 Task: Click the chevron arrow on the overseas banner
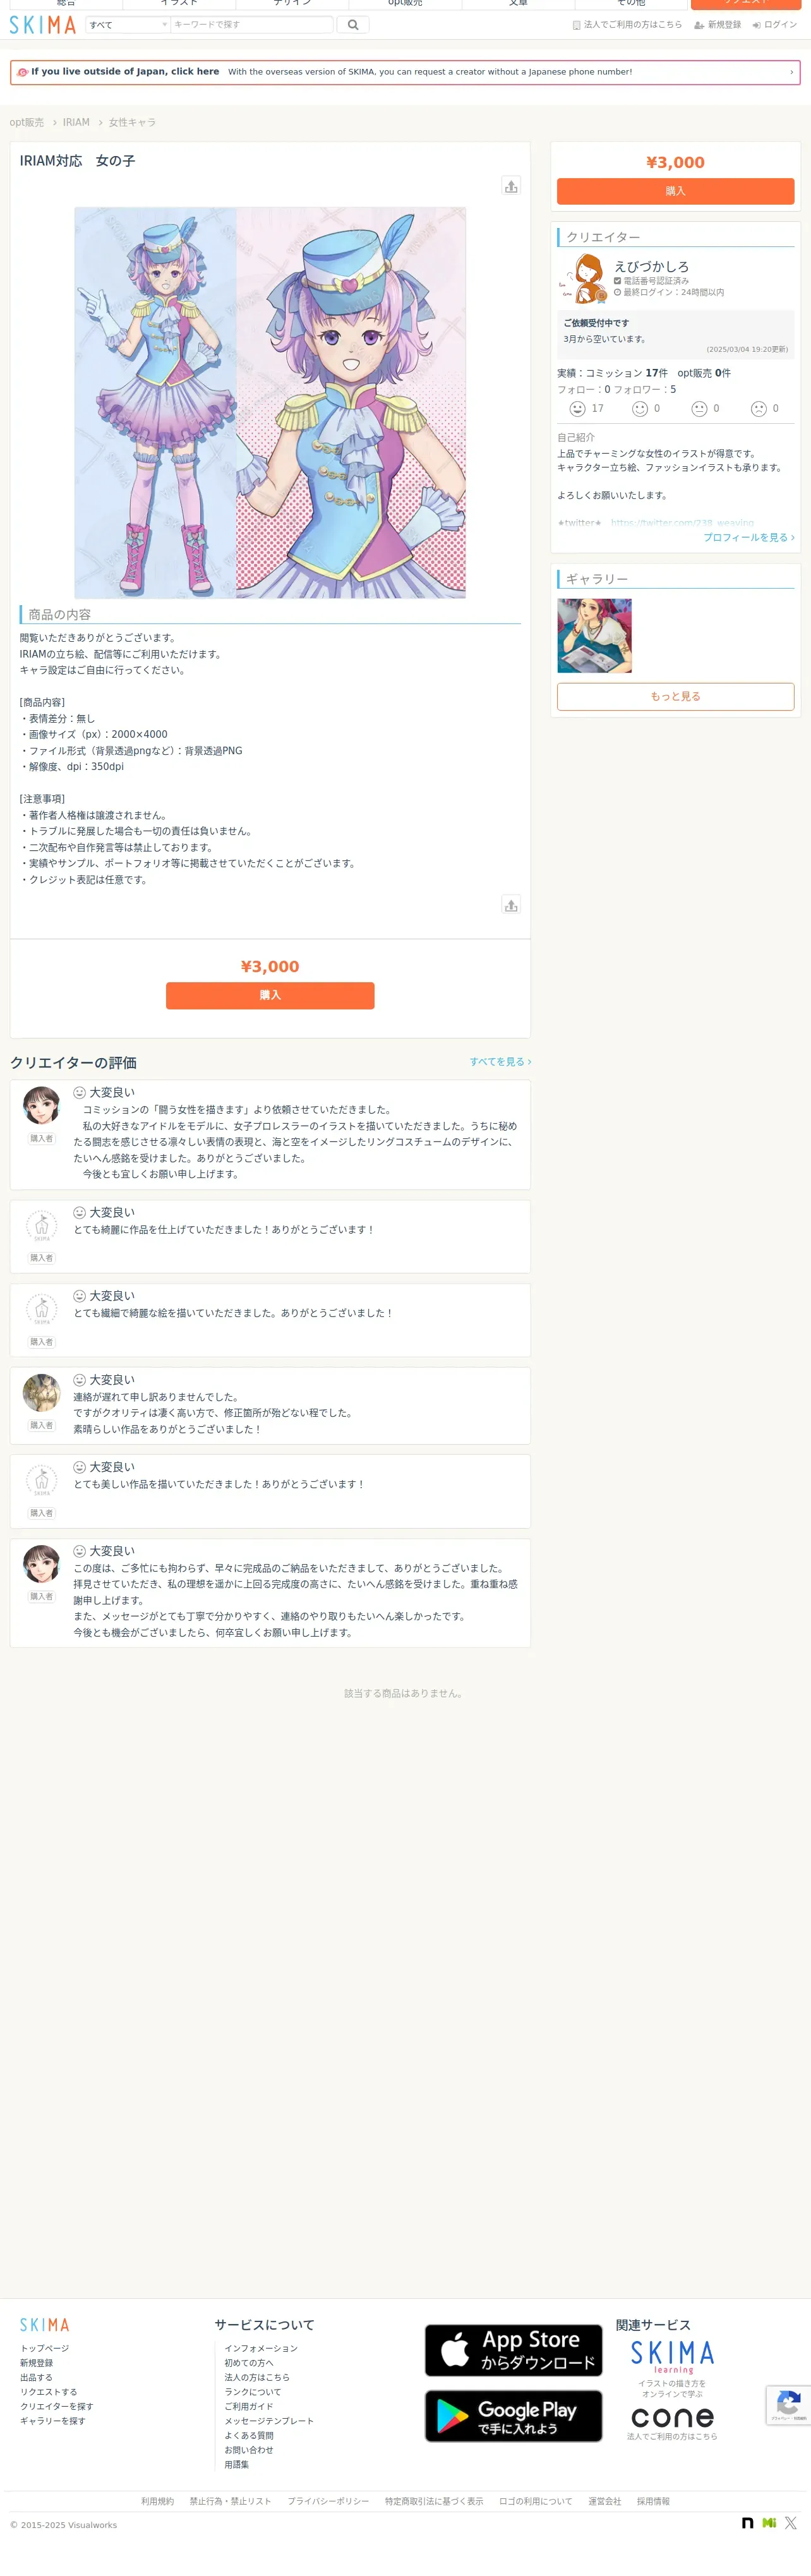tap(791, 72)
